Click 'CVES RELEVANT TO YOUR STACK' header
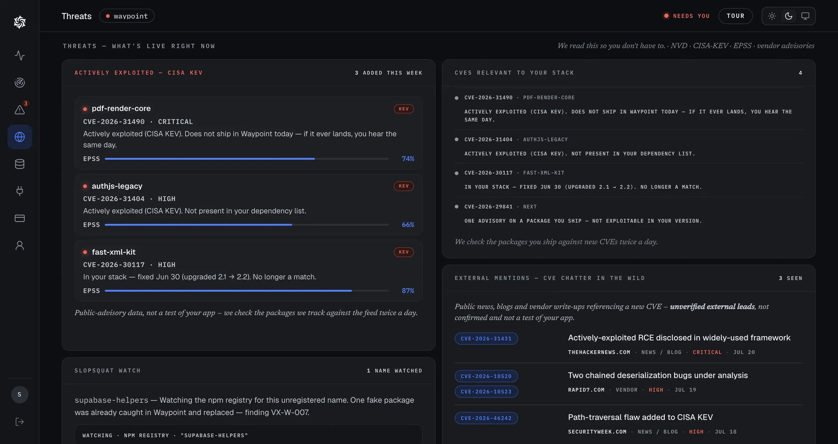Image resolution: width=838 pixels, height=444 pixels. pos(514,73)
